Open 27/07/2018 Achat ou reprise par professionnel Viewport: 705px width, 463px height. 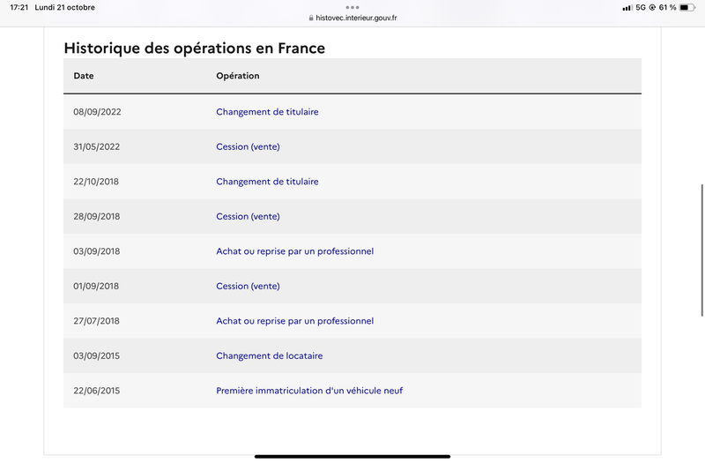coord(294,321)
